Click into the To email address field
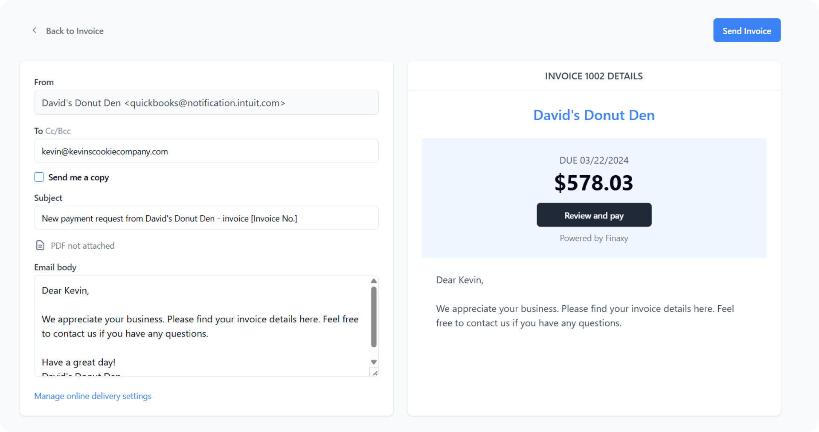The image size is (819, 432). point(206,151)
